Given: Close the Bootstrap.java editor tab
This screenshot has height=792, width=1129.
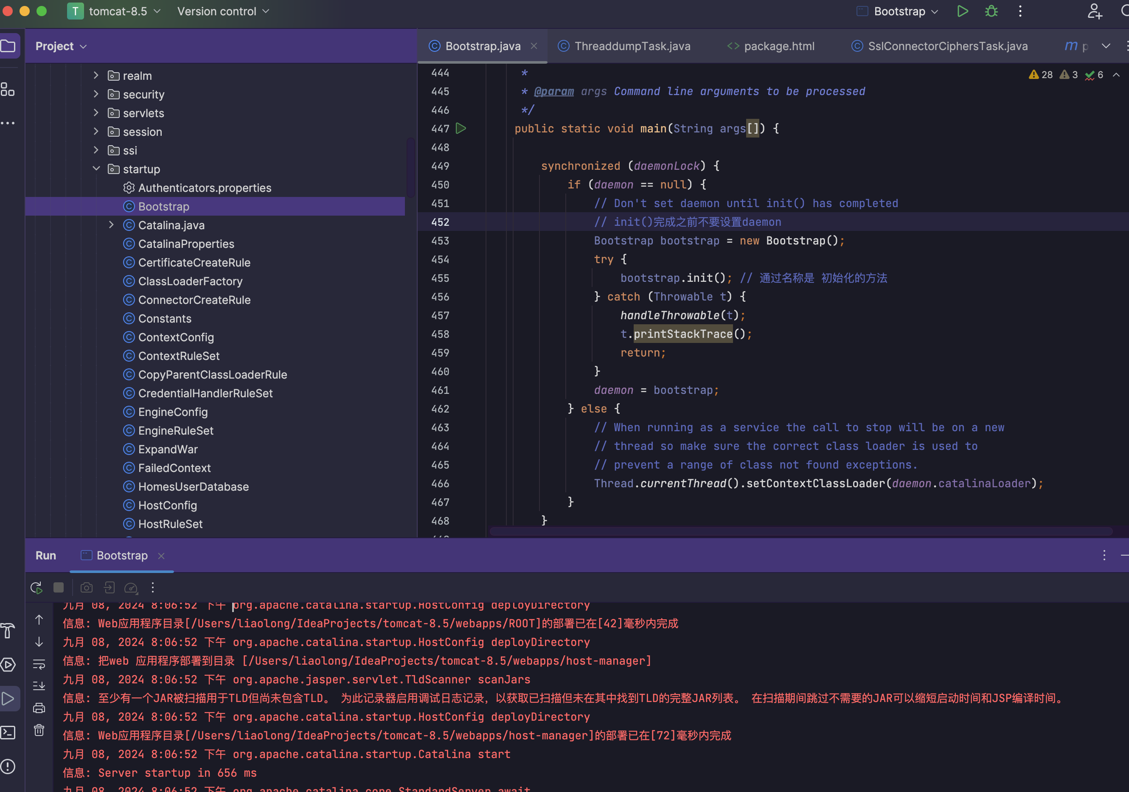Looking at the screenshot, I should [534, 46].
